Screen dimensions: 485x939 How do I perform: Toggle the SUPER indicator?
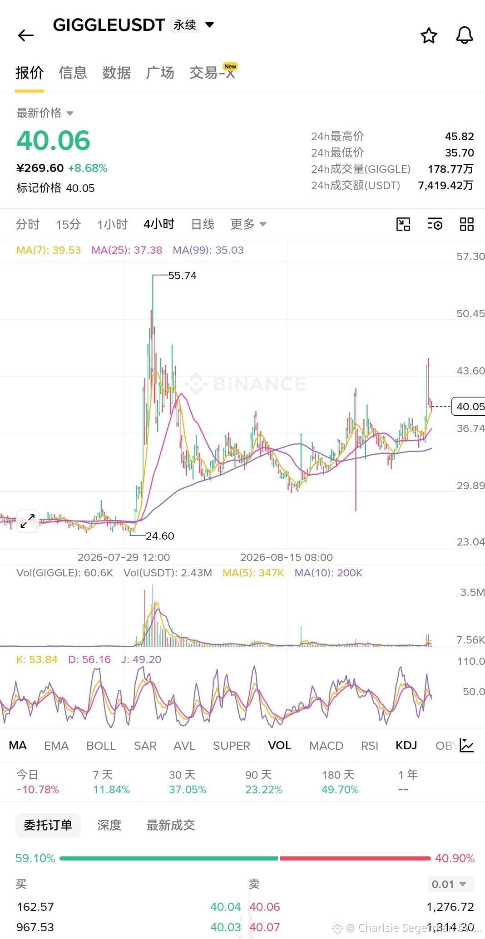click(x=232, y=746)
